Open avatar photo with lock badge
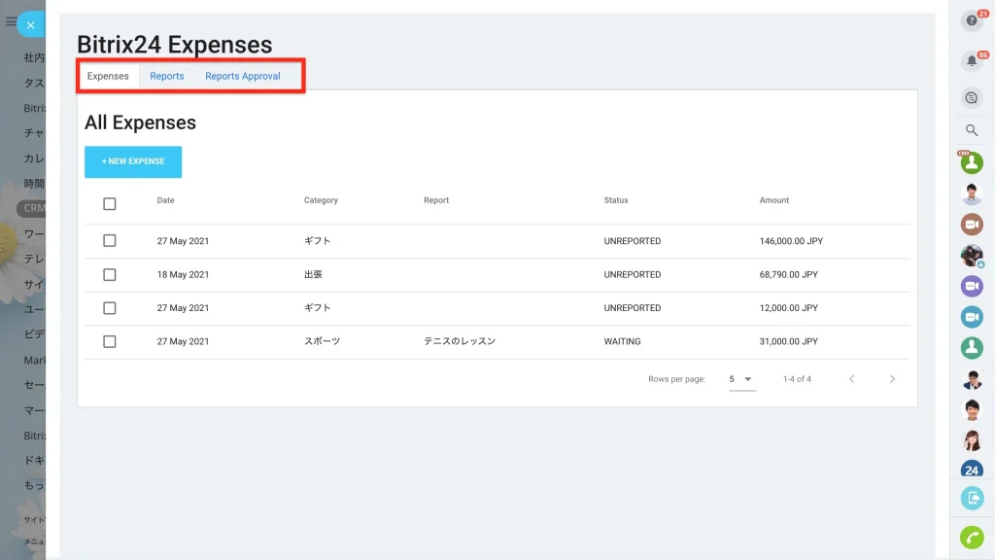 coord(972,256)
